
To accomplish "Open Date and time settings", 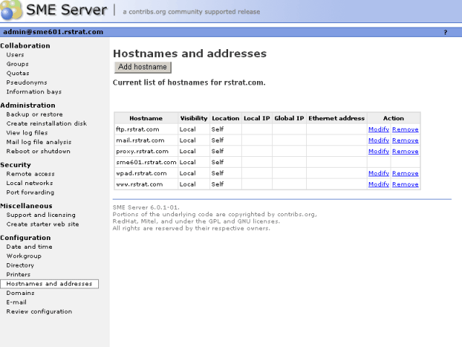I will (29, 247).
